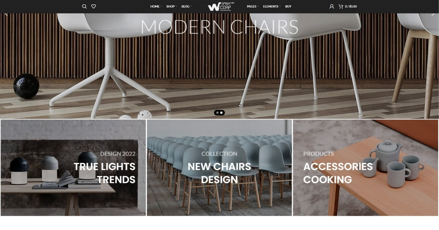Select the second slider pagination dot
Viewport: 439px width, 230px height.
pos(222,113)
